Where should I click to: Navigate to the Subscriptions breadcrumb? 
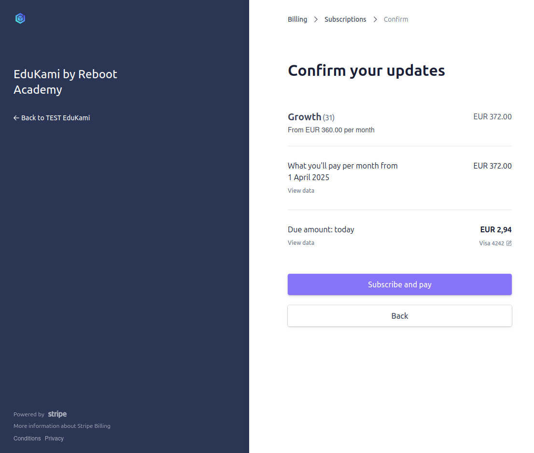[x=345, y=19]
